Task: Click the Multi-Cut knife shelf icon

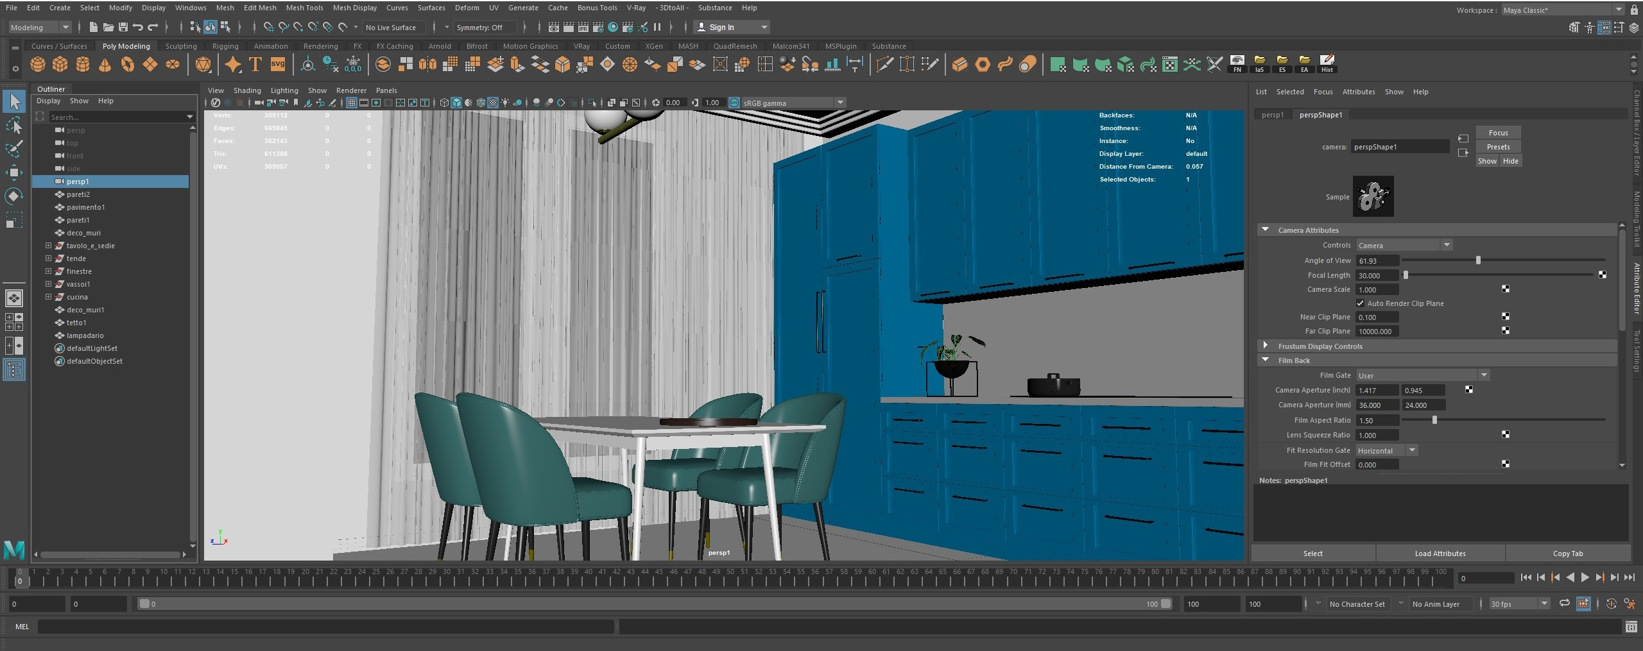Action: 884,64
